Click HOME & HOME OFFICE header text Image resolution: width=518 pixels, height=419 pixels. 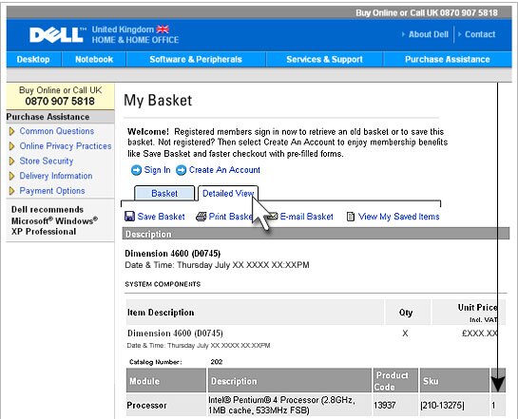[x=135, y=40]
